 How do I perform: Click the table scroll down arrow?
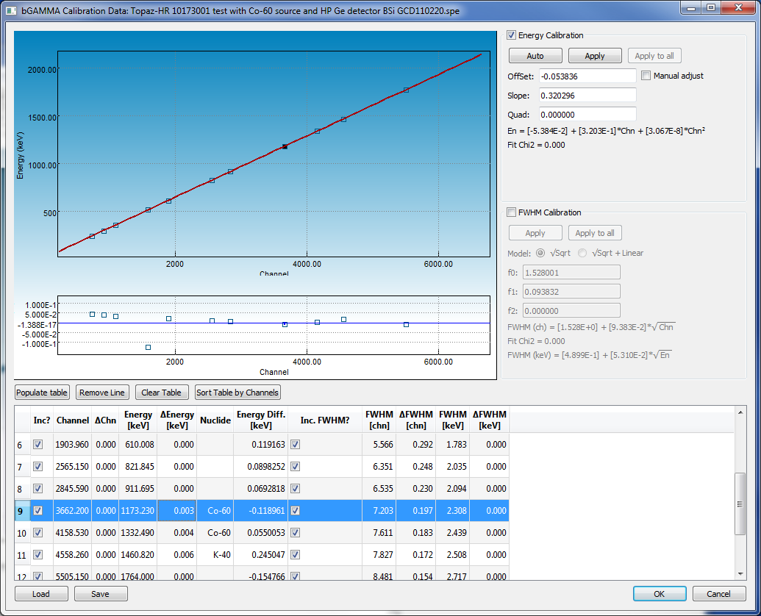[740, 574]
